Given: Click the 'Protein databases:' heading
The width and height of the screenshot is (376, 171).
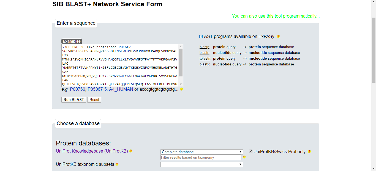Looking at the screenshot, I should coord(83,143).
